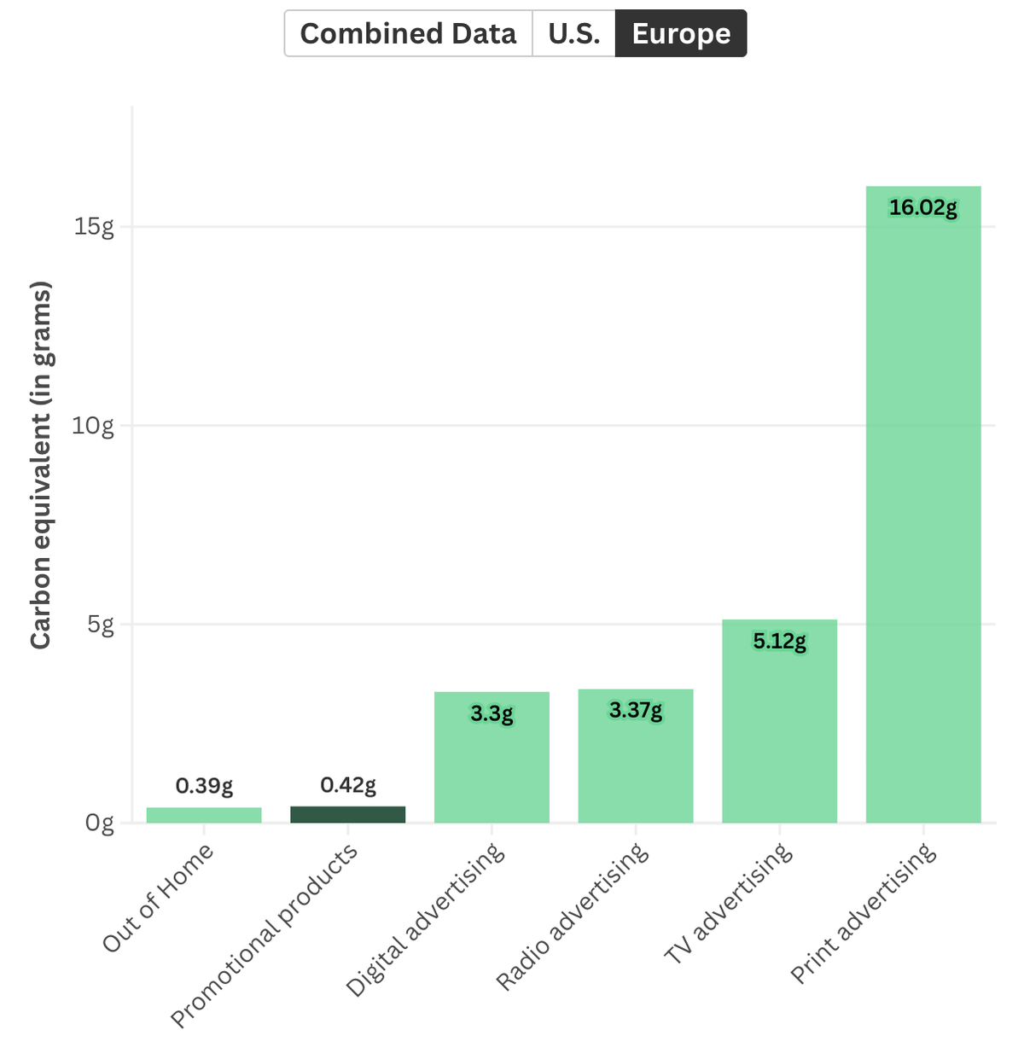The height and width of the screenshot is (1053, 1024).
Task: Click the Carbon equivalent axis title
Action: pos(41,465)
